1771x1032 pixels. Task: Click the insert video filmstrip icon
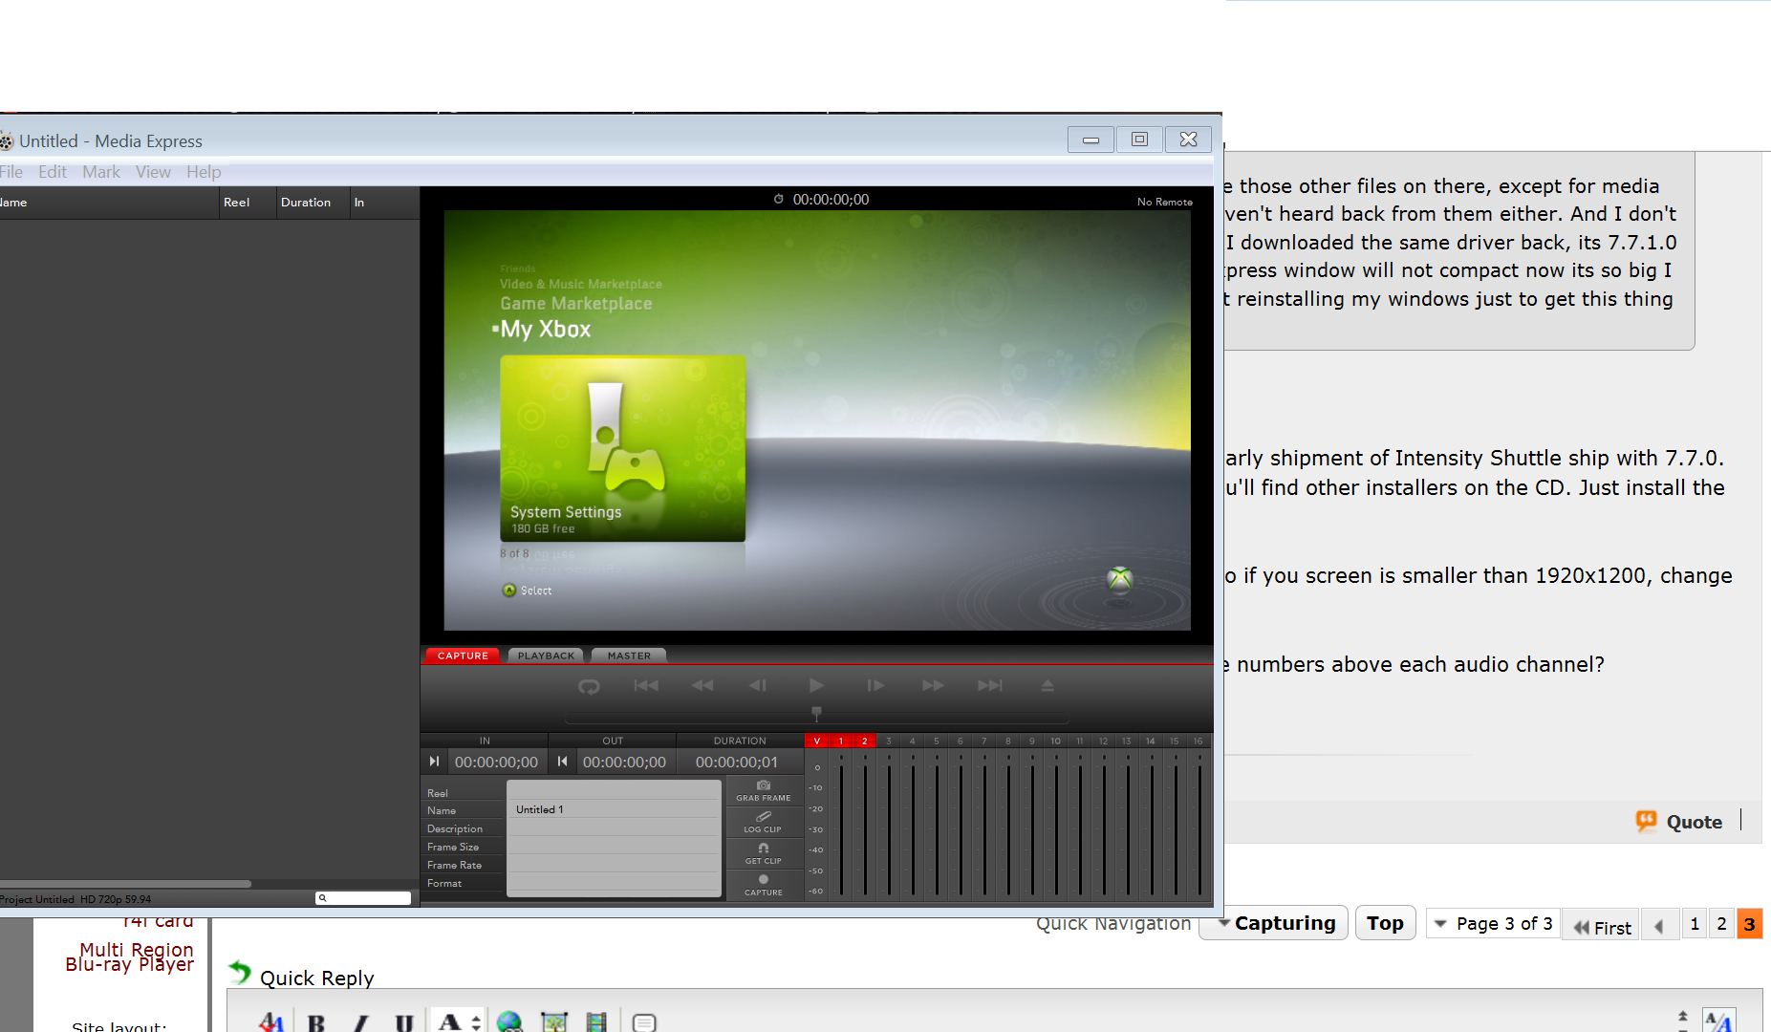pyautogui.click(x=596, y=1022)
